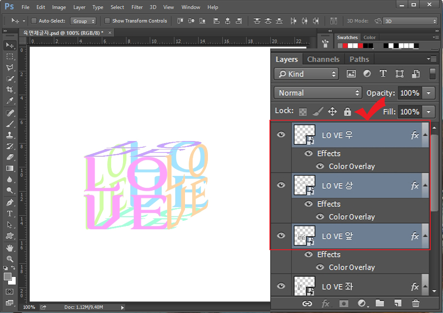This screenshot has width=443, height=313.
Task: Hide Effects of LO VE 우 layer
Action: coord(308,153)
